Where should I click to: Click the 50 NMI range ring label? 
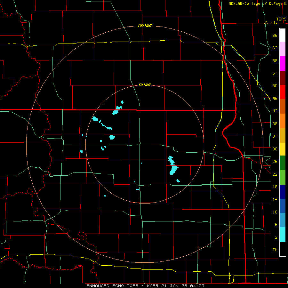[145, 85]
